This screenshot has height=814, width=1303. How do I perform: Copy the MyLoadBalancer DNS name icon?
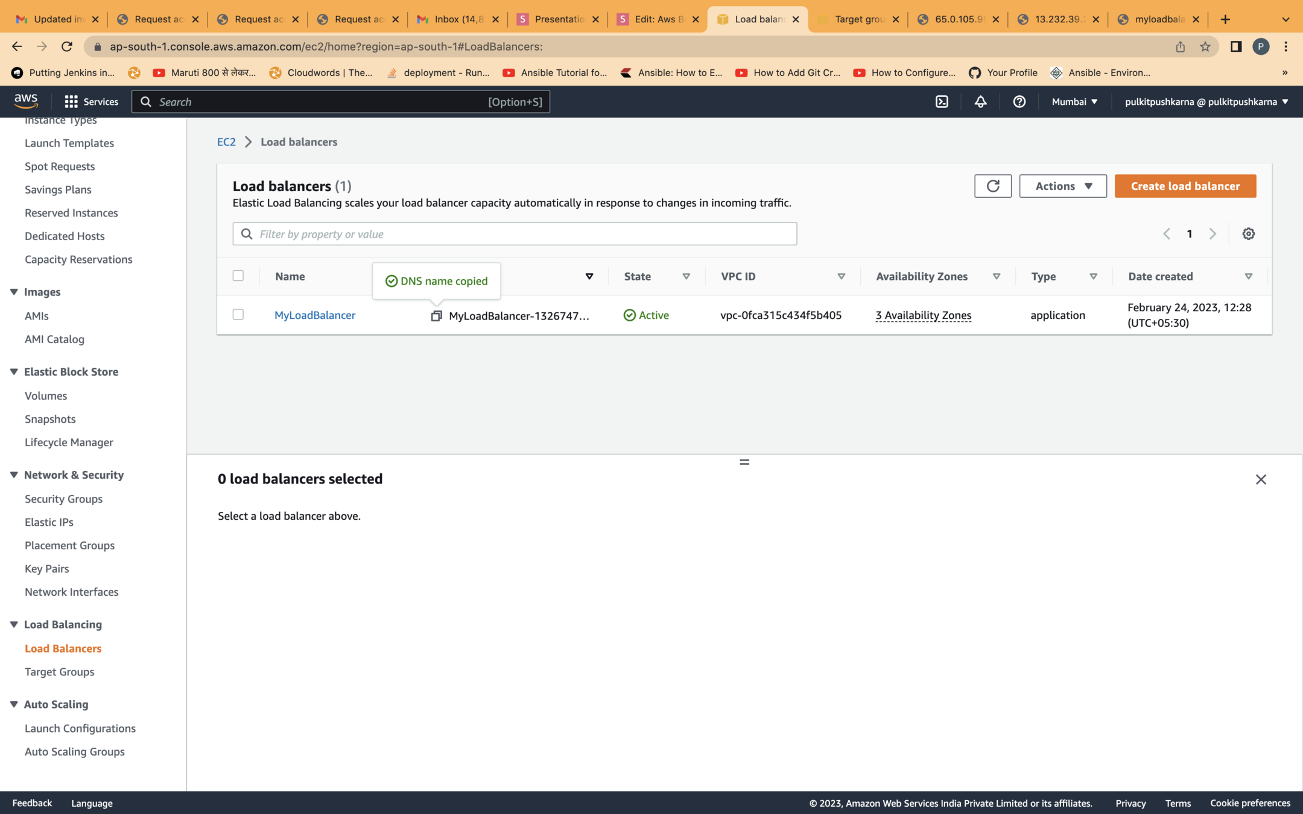(436, 315)
